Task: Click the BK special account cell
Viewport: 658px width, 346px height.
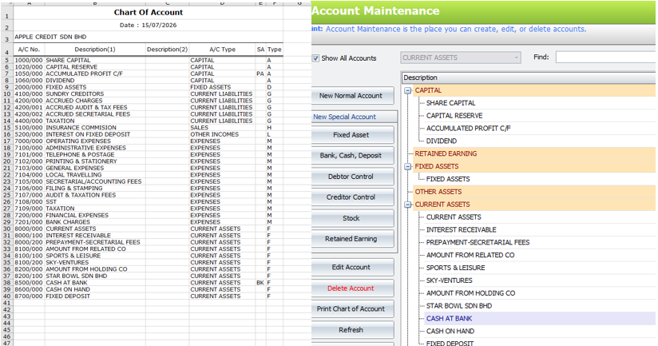Action: coord(260,283)
